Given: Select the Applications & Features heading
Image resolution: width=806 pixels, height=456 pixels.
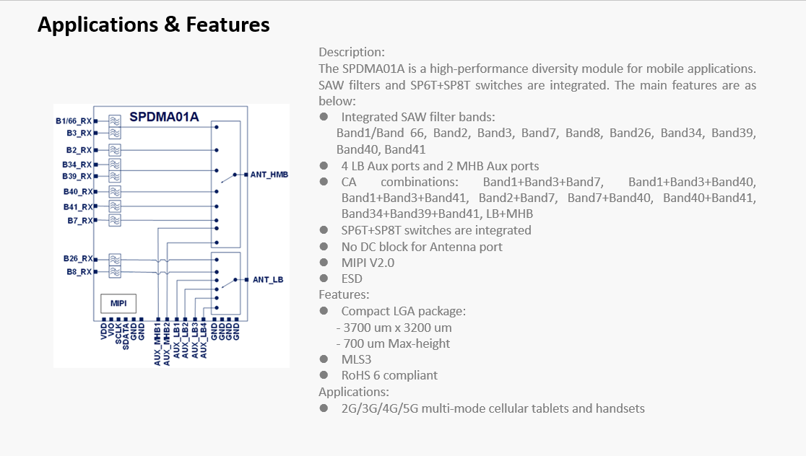Looking at the screenshot, I should 154,25.
